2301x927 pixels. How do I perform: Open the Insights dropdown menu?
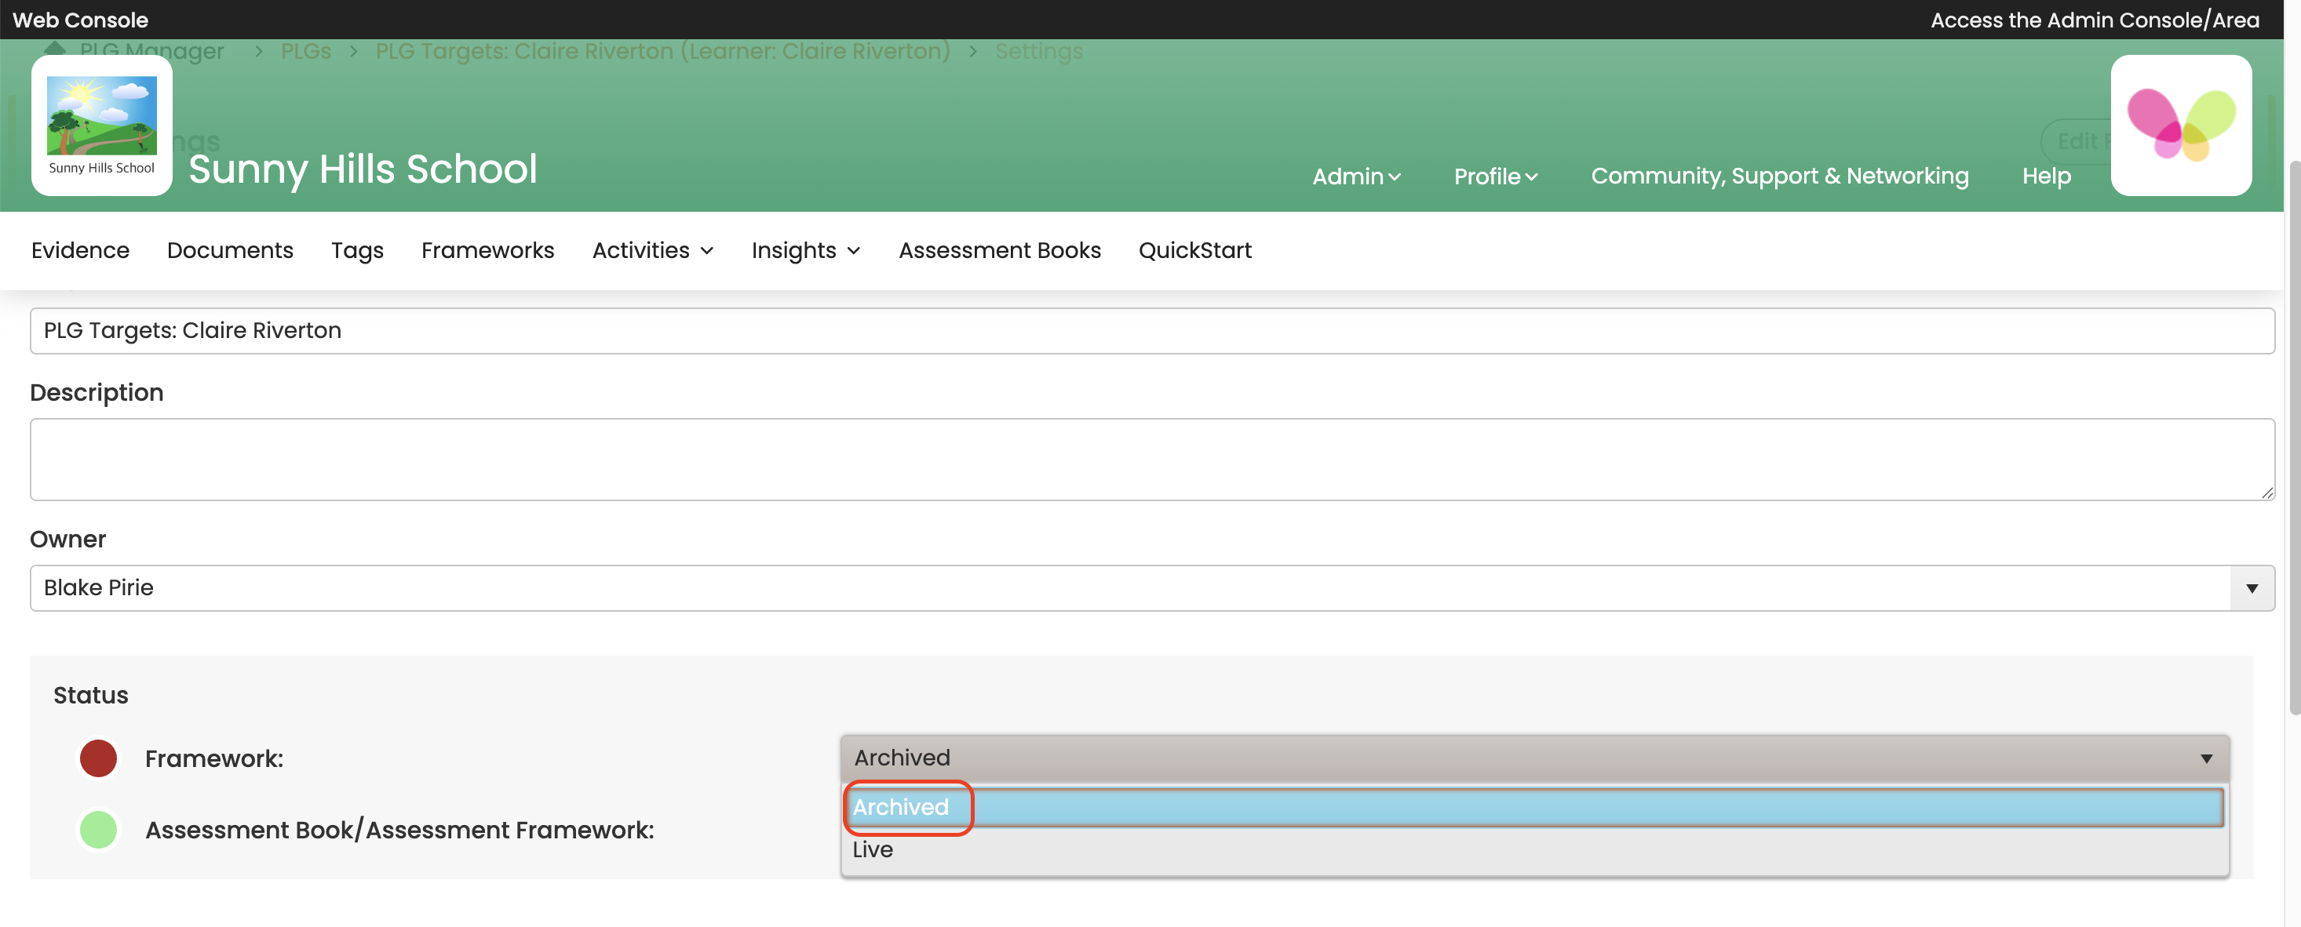(805, 250)
